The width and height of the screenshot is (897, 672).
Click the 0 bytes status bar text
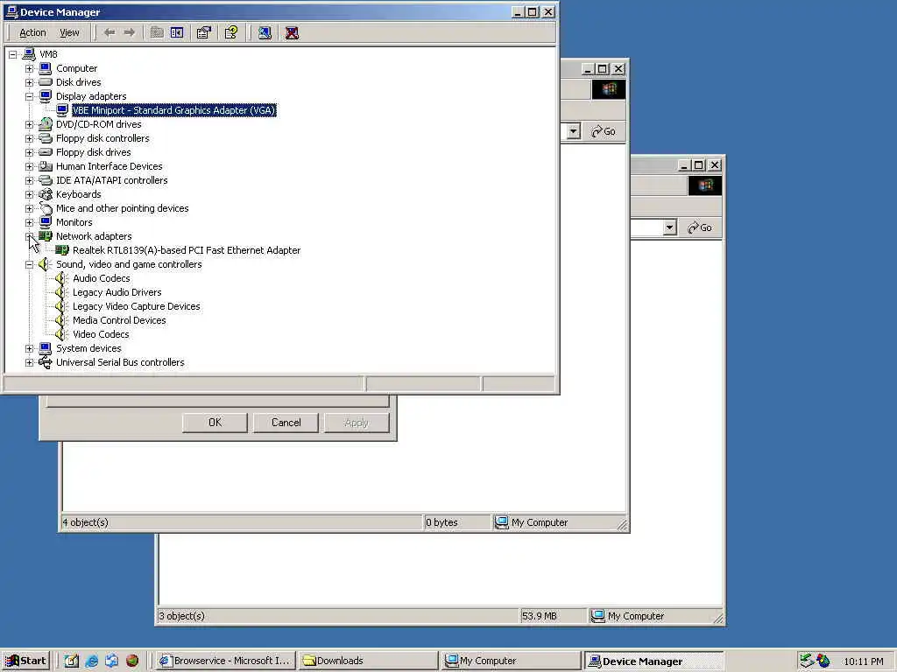point(441,522)
